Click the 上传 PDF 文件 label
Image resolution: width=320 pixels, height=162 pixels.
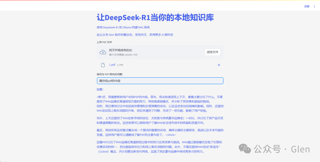point(104,42)
